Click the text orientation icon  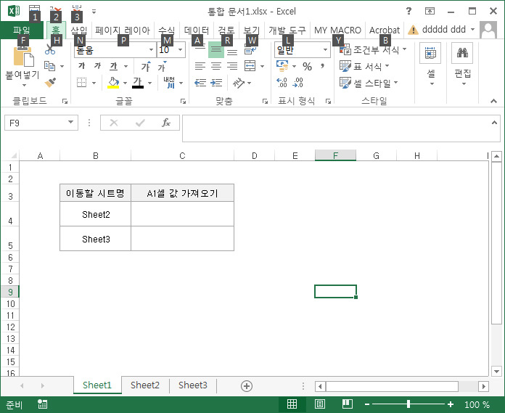coord(238,83)
